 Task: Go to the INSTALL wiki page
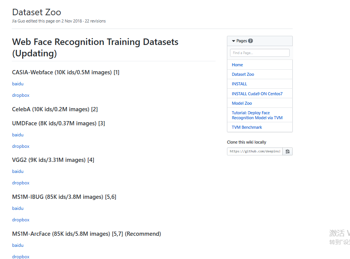(239, 84)
